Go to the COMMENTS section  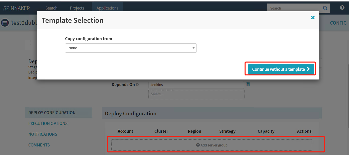tap(39, 145)
